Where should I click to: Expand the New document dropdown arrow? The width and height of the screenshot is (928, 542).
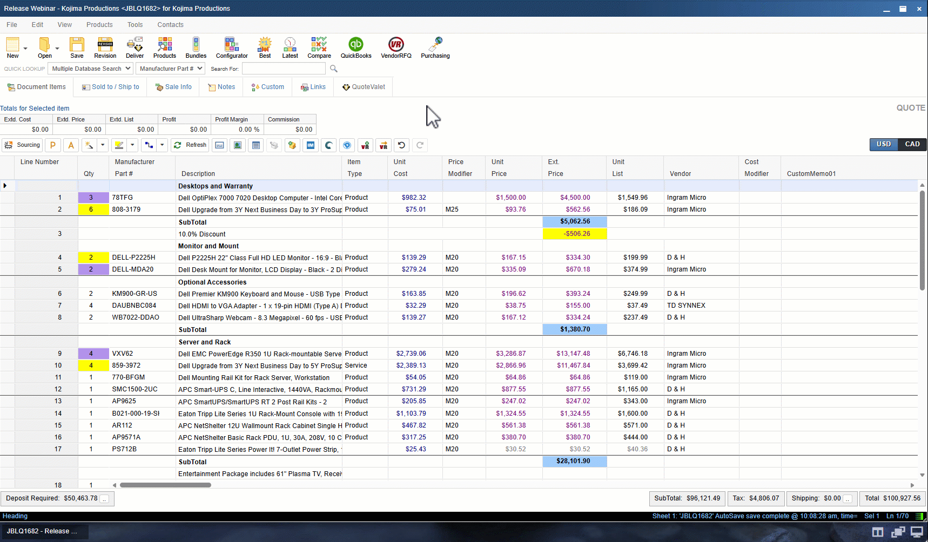coord(25,49)
